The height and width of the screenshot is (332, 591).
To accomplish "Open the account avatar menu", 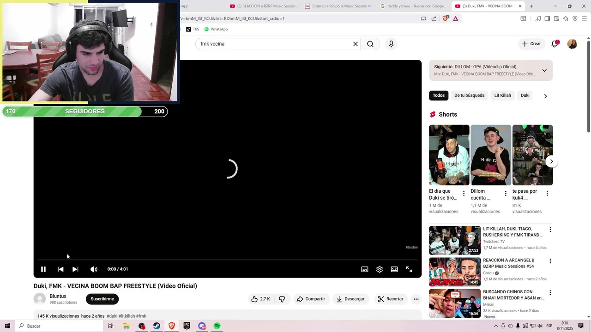I will (x=572, y=44).
